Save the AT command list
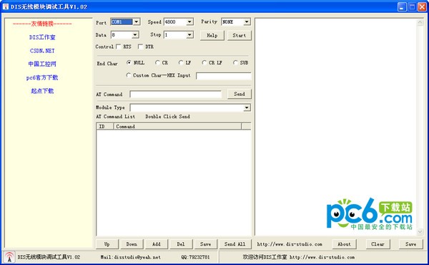The height and width of the screenshot is (265, 429). [x=205, y=244]
